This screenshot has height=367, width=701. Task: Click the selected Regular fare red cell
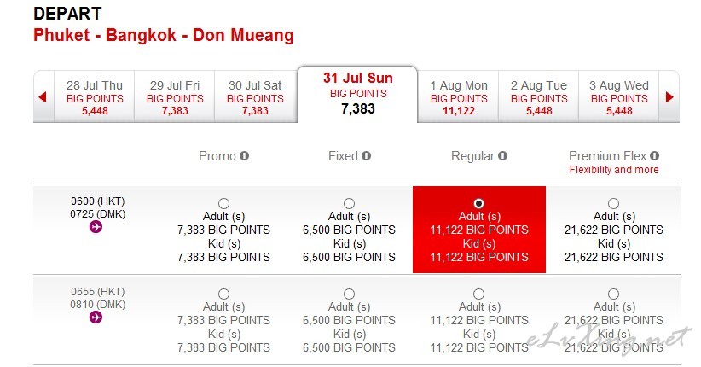tap(479, 230)
